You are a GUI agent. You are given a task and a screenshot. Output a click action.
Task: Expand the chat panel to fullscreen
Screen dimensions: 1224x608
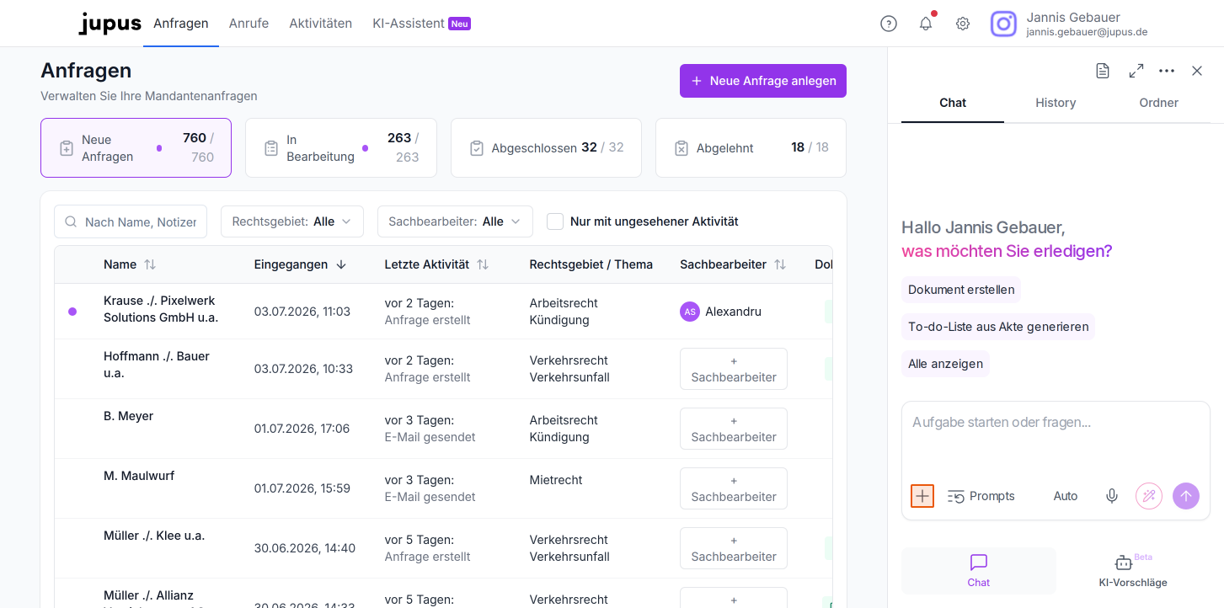click(x=1136, y=71)
